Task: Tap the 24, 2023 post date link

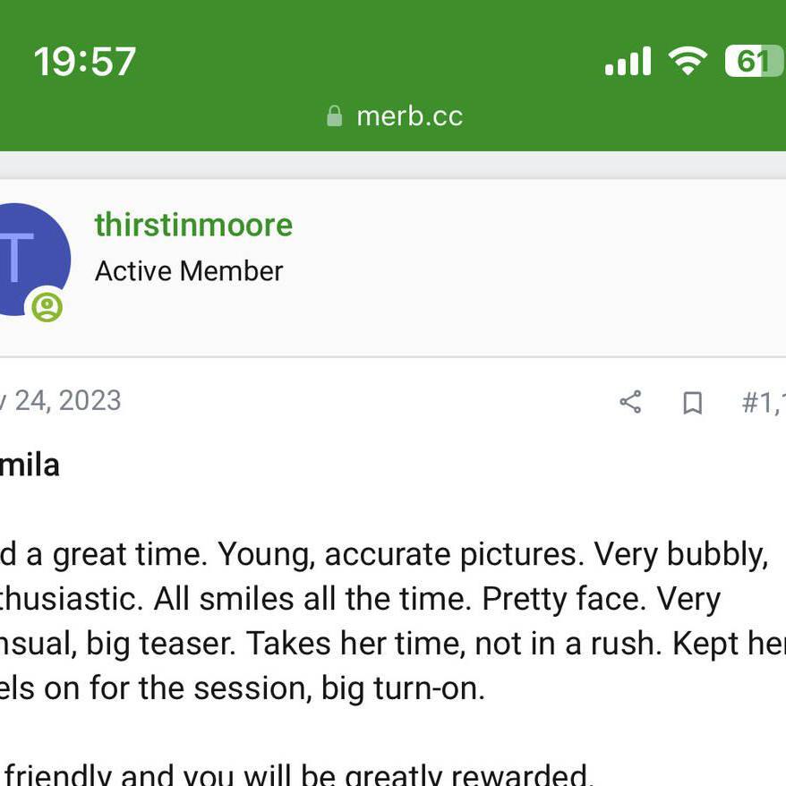Action: click(x=60, y=400)
